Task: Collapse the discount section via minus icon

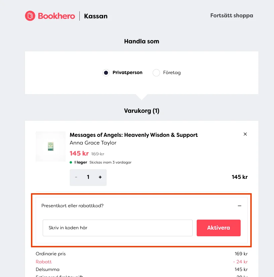Action: (x=239, y=206)
